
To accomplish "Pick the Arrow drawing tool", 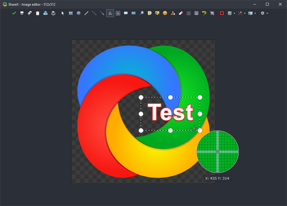I will click(x=102, y=13).
